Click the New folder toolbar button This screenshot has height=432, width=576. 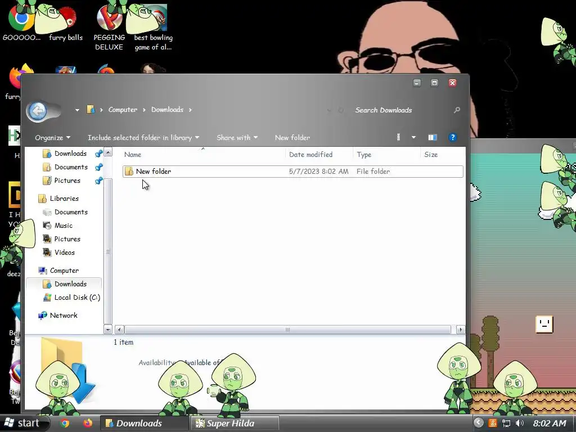pos(292,138)
